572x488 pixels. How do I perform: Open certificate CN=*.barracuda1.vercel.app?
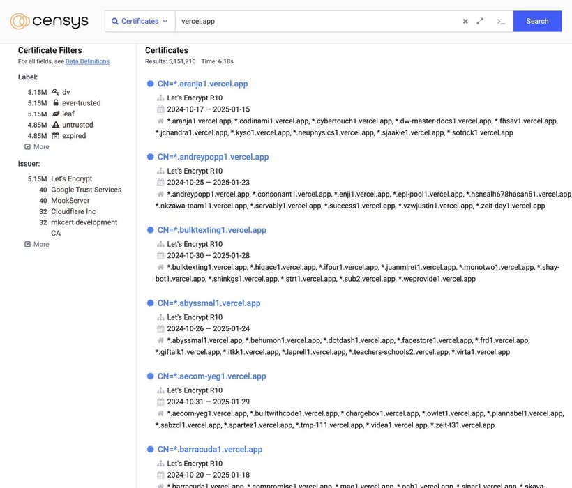coord(210,450)
